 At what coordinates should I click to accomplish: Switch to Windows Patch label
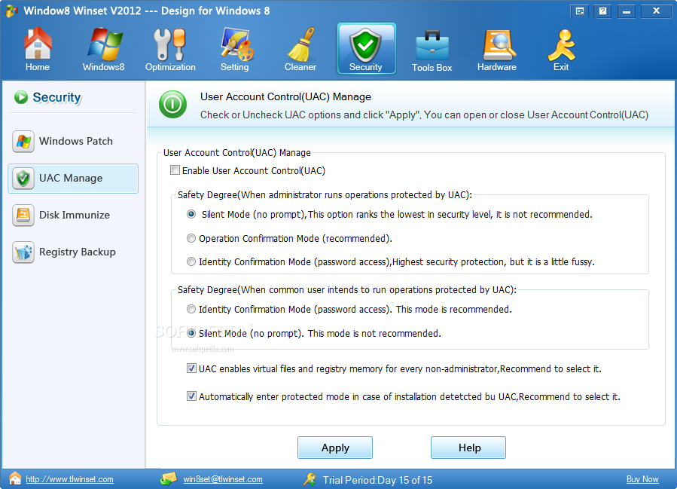click(76, 141)
